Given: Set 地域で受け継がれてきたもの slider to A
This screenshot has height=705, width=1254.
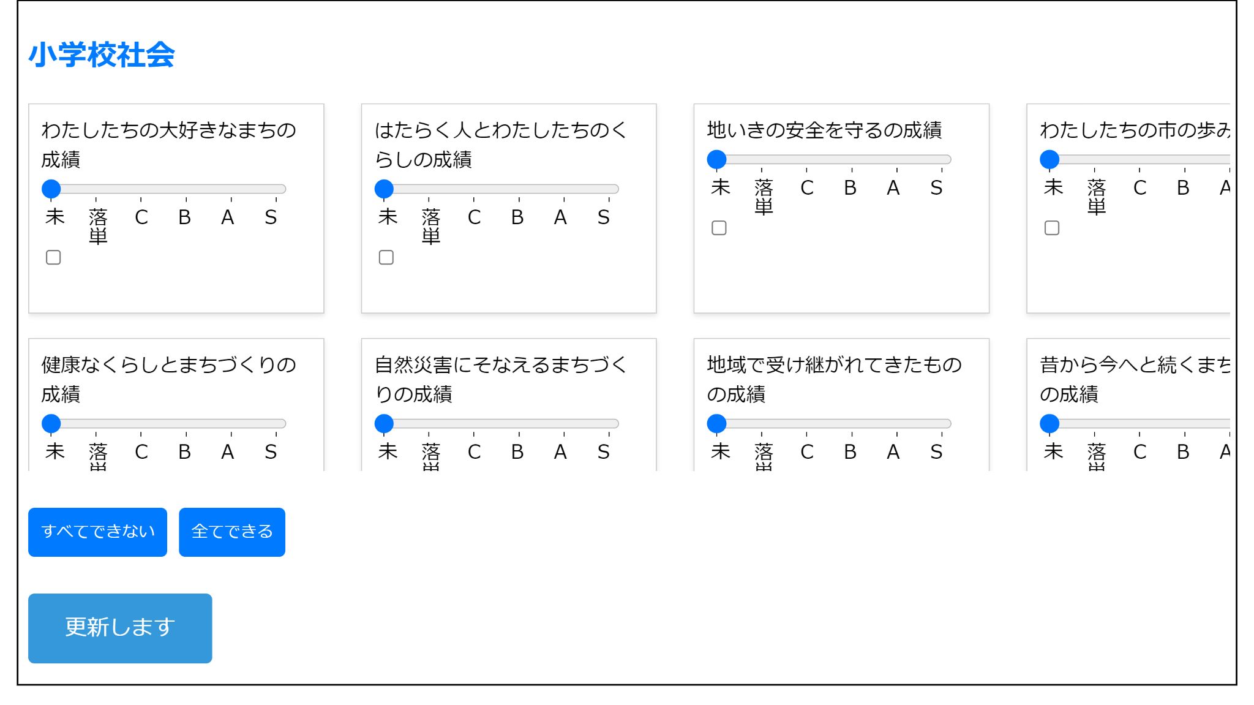Looking at the screenshot, I should (896, 423).
